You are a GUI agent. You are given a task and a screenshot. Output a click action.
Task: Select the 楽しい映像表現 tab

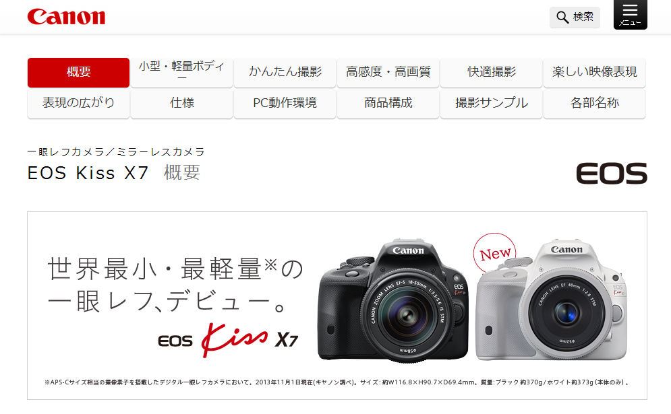[594, 72]
